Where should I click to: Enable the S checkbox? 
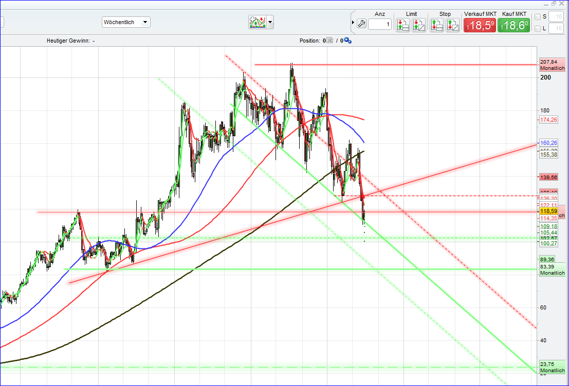538,16
